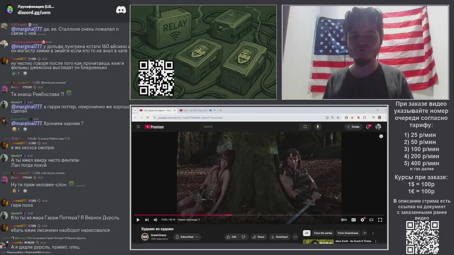Expand the Subscribed notification dropdown
Viewport: 454px width, 255px height.
[187, 237]
